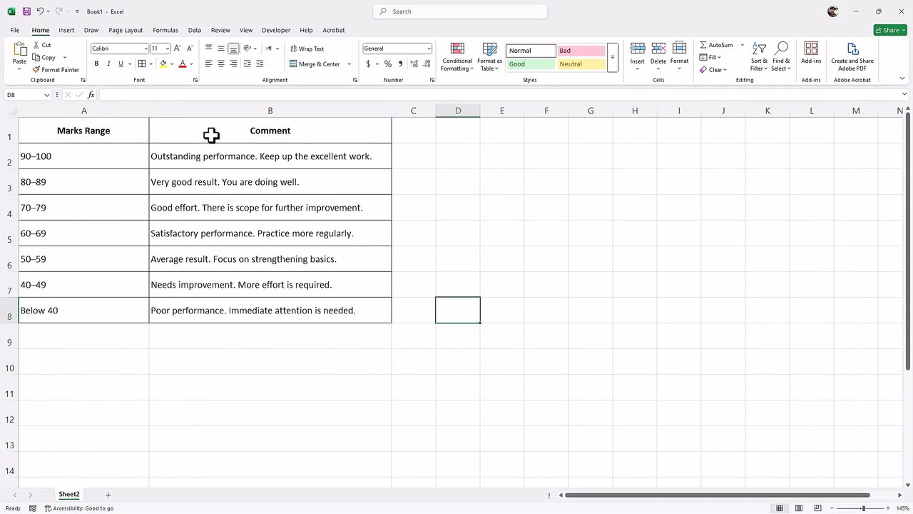Switch to Normal view in status bar
Viewport: 913px width, 514px height.
pos(780,508)
